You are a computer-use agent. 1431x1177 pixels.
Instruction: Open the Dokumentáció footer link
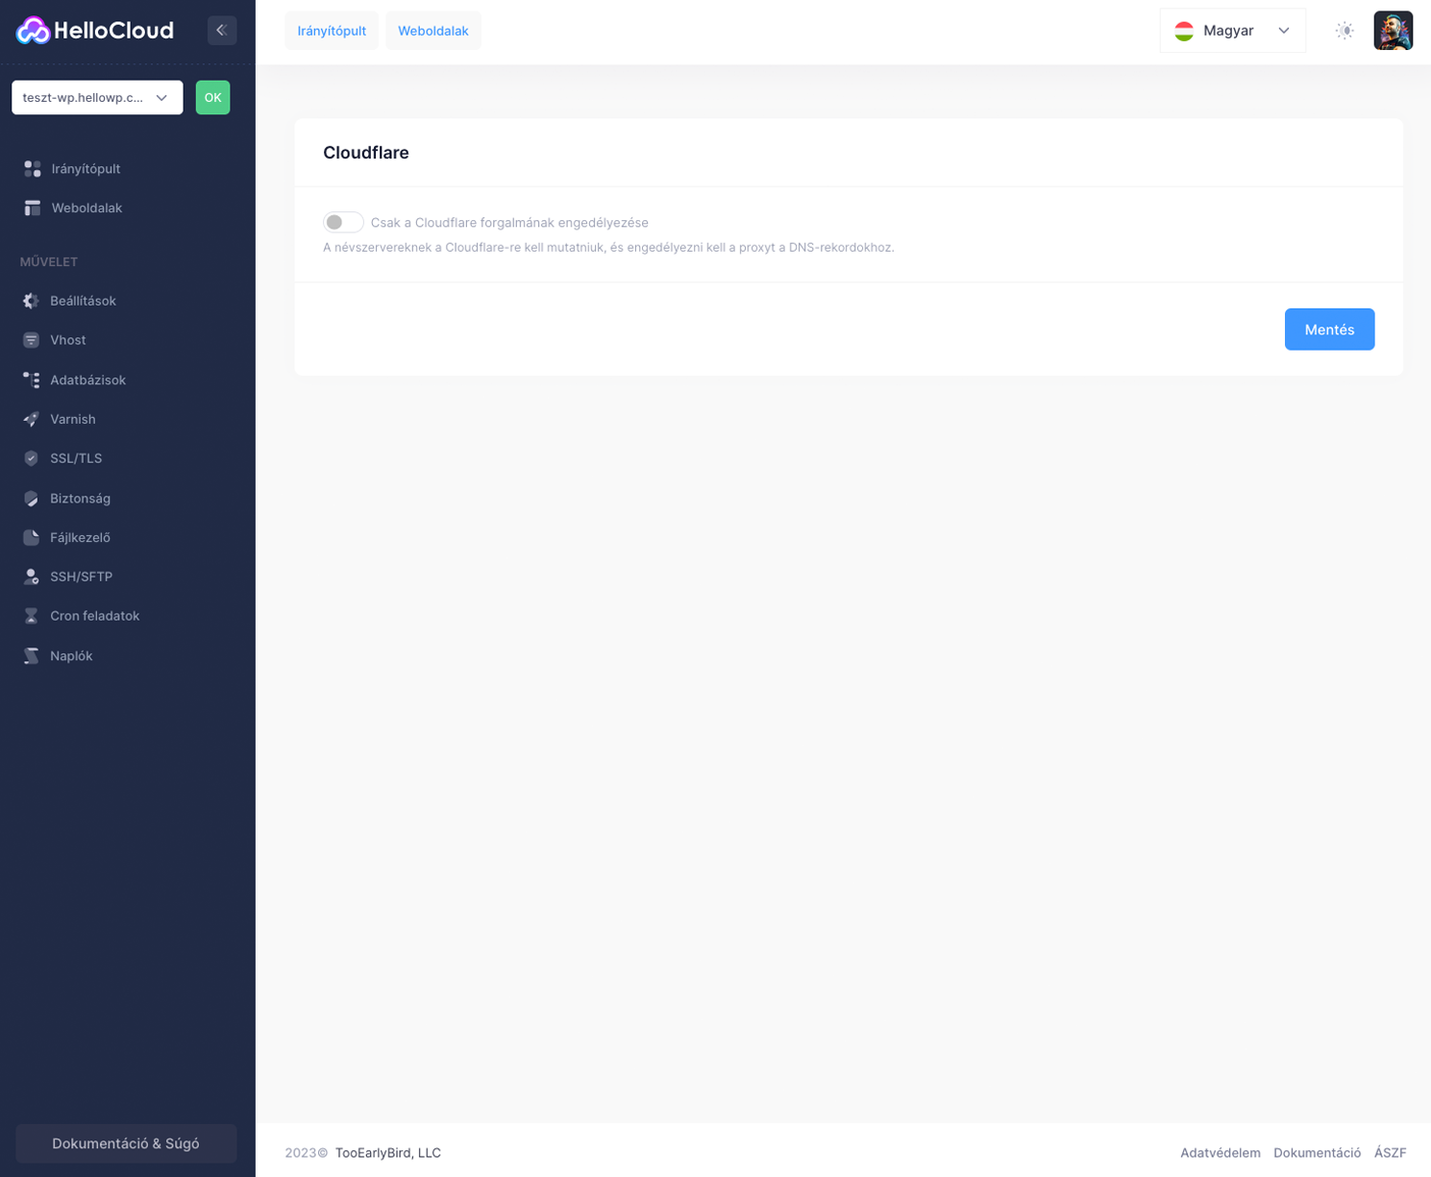click(x=1317, y=1153)
